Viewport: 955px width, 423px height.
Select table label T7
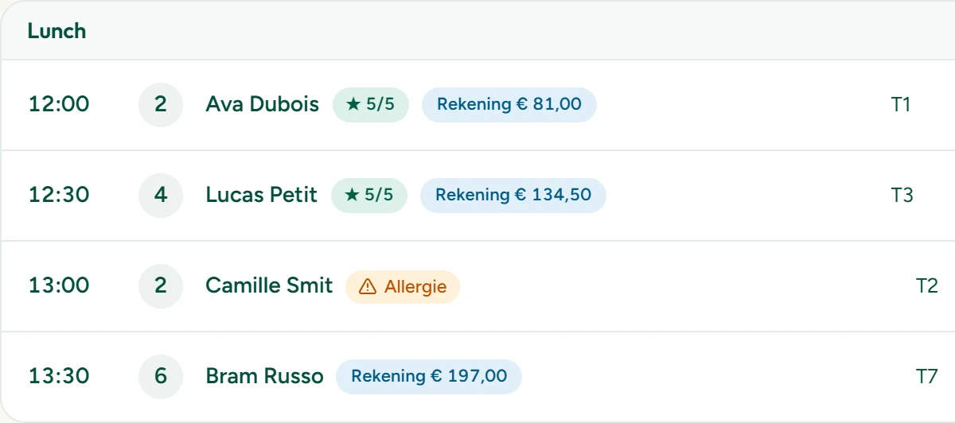pos(927,377)
